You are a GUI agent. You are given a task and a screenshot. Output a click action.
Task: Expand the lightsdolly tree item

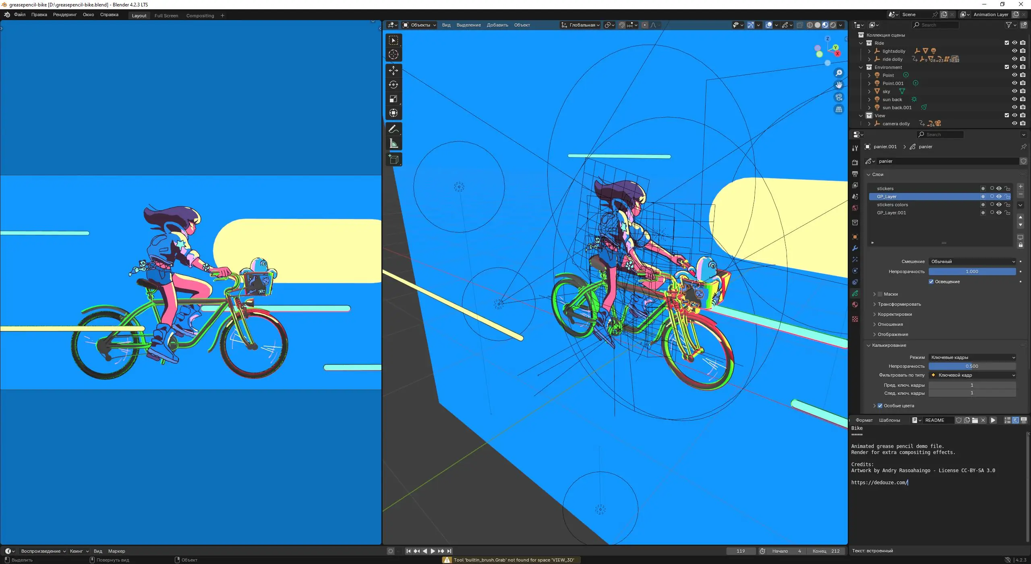[869, 51]
